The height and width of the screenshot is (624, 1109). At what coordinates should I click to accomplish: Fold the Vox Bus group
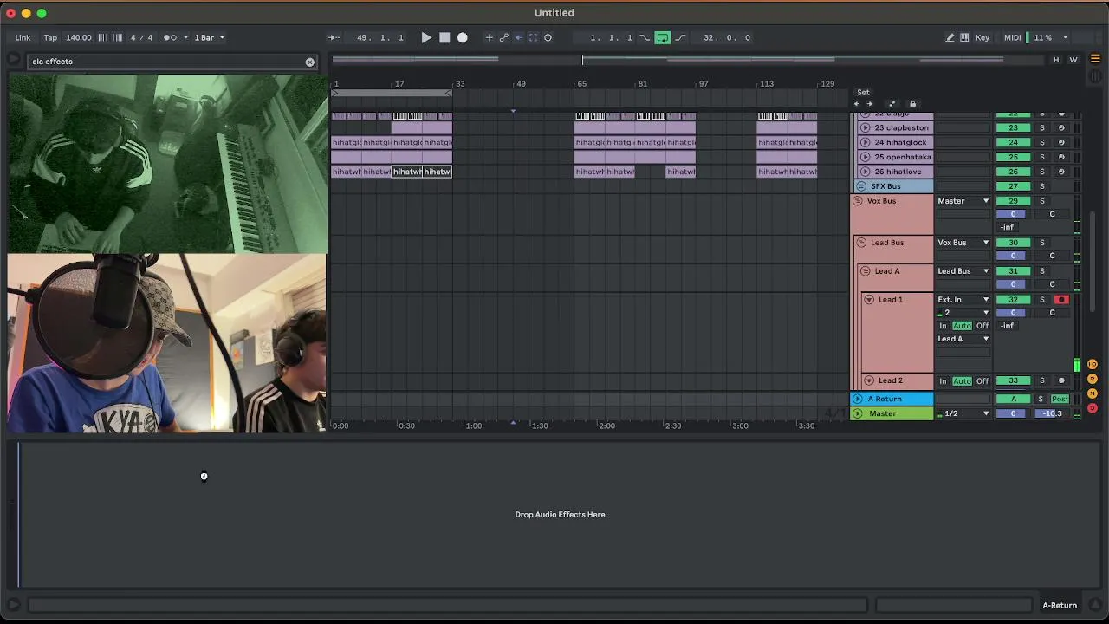click(x=858, y=201)
